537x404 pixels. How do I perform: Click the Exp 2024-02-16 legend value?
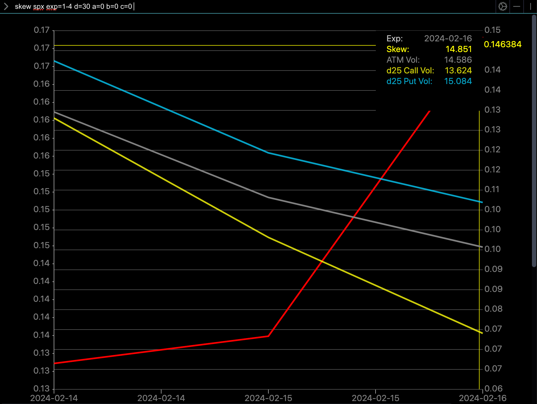448,38
